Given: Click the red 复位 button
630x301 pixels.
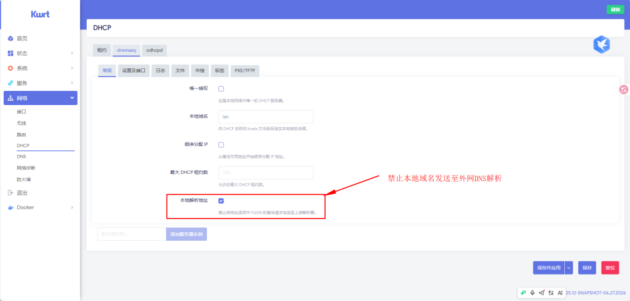Looking at the screenshot, I should 610,268.
